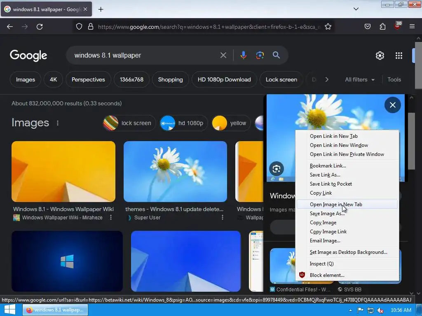Select the 1366x768 filter chip
The height and width of the screenshot is (316, 422).
[131, 79]
